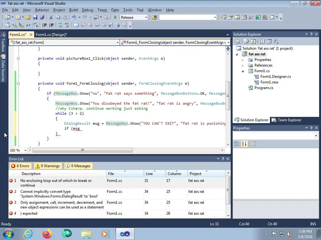The height and width of the screenshot is (240, 321).
Task: Click the Extension Manager toolbar icon
Action: pyautogui.click(x=265, y=17)
